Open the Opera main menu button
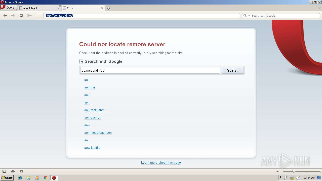The width and height of the screenshot is (322, 181). point(9,8)
